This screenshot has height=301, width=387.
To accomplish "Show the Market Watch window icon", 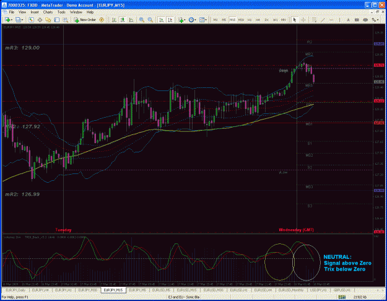I will tap(31, 20).
